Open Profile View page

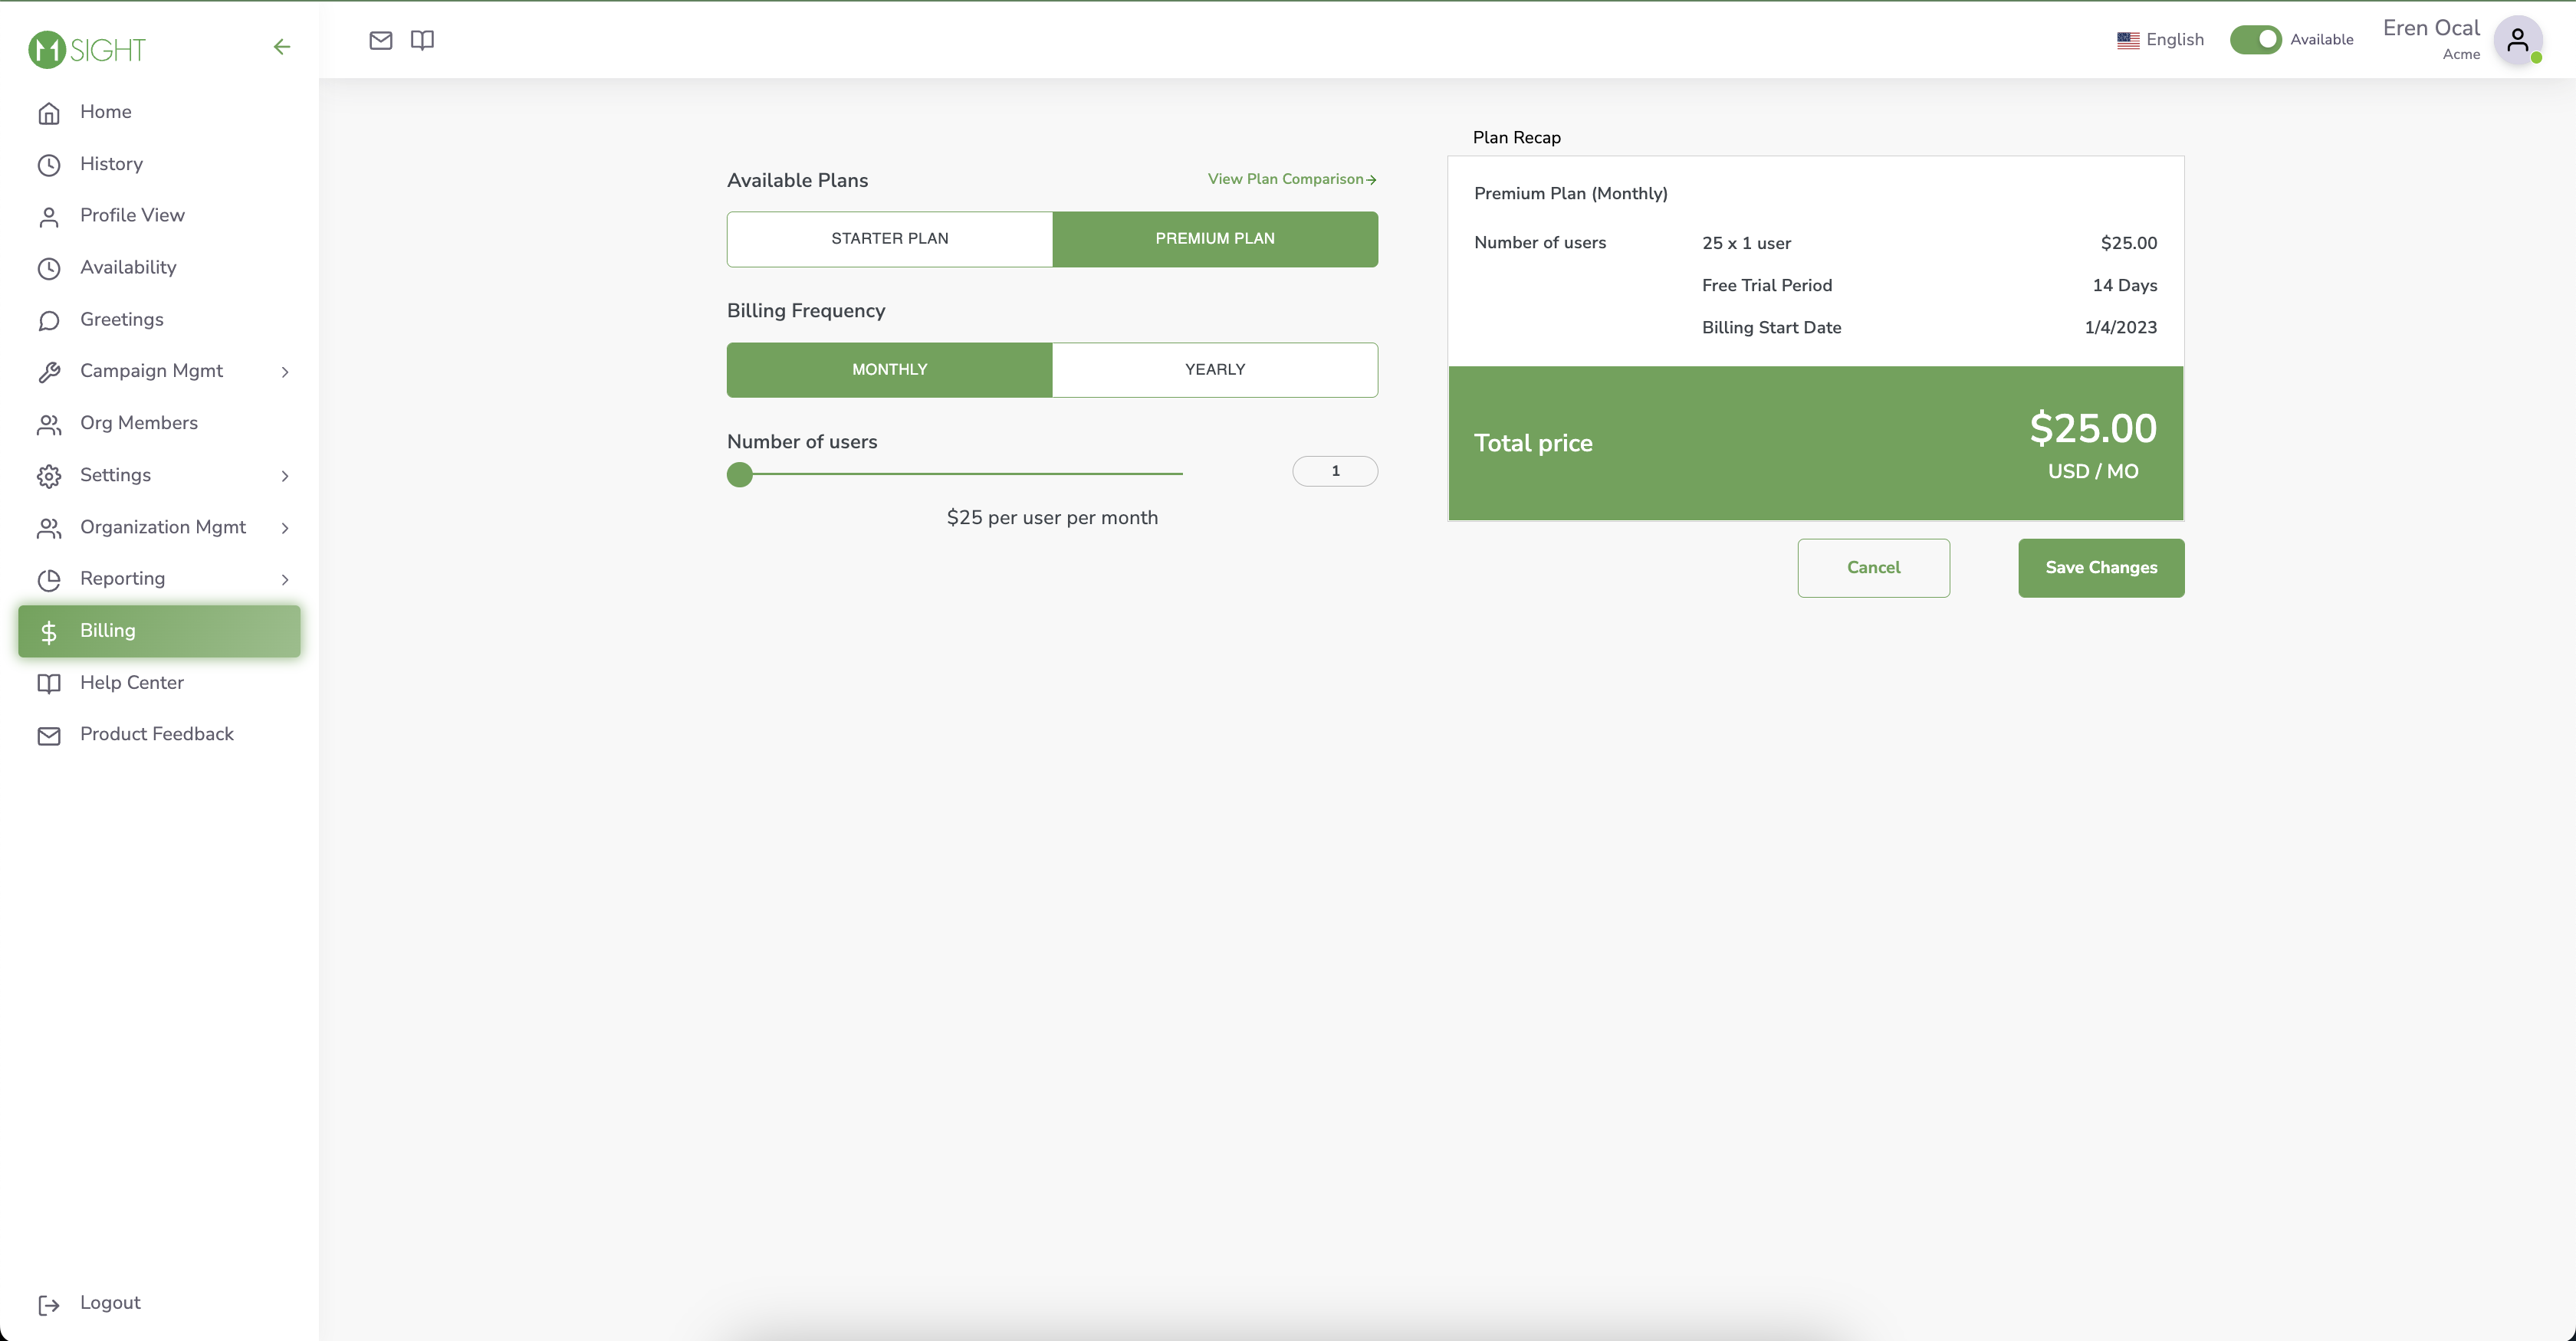click(x=160, y=216)
